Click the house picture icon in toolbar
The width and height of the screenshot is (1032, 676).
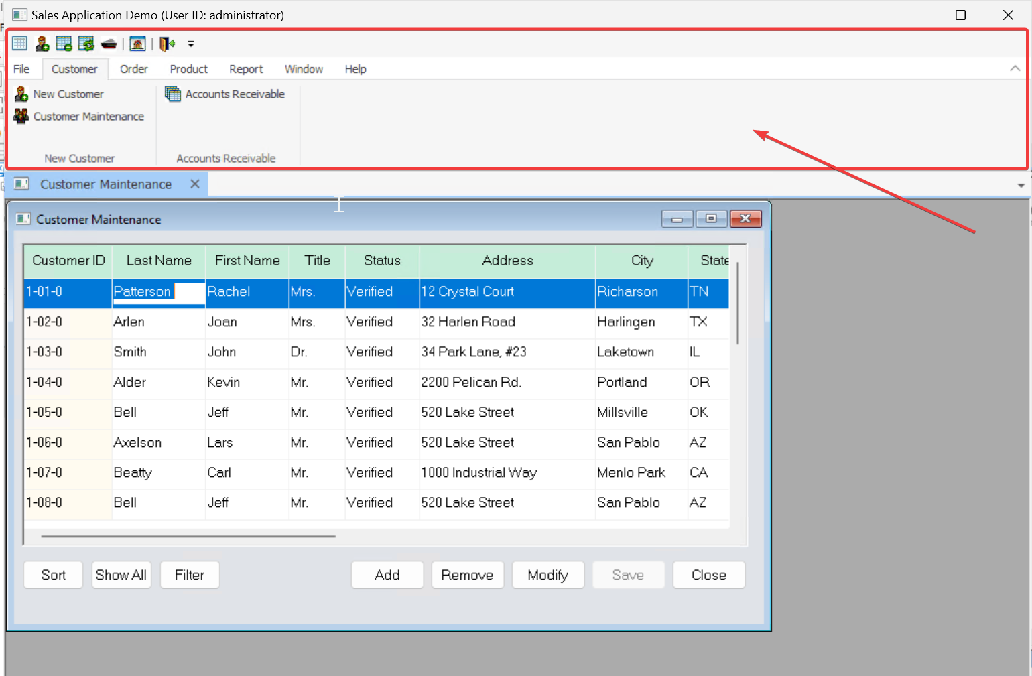click(137, 44)
